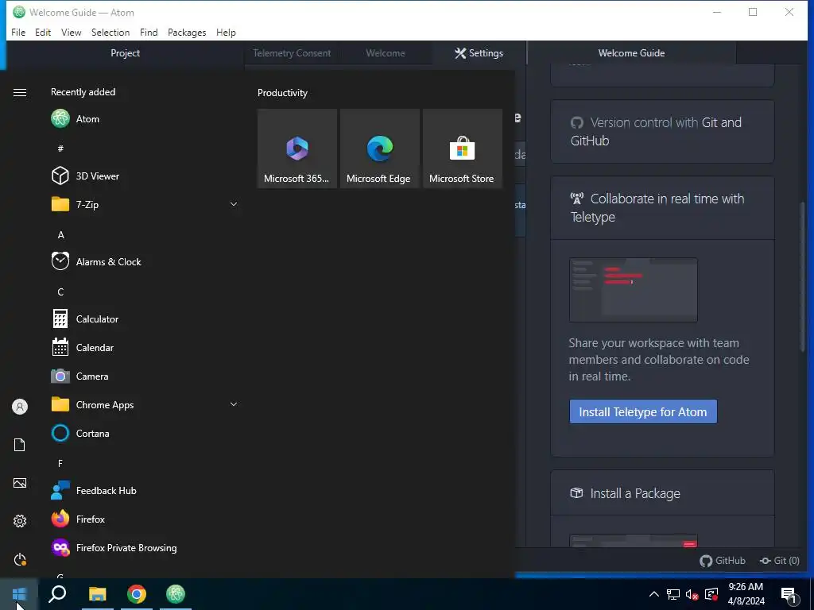The height and width of the screenshot is (610, 814).
Task: Jump to letter F in app list
Action: (x=60, y=463)
